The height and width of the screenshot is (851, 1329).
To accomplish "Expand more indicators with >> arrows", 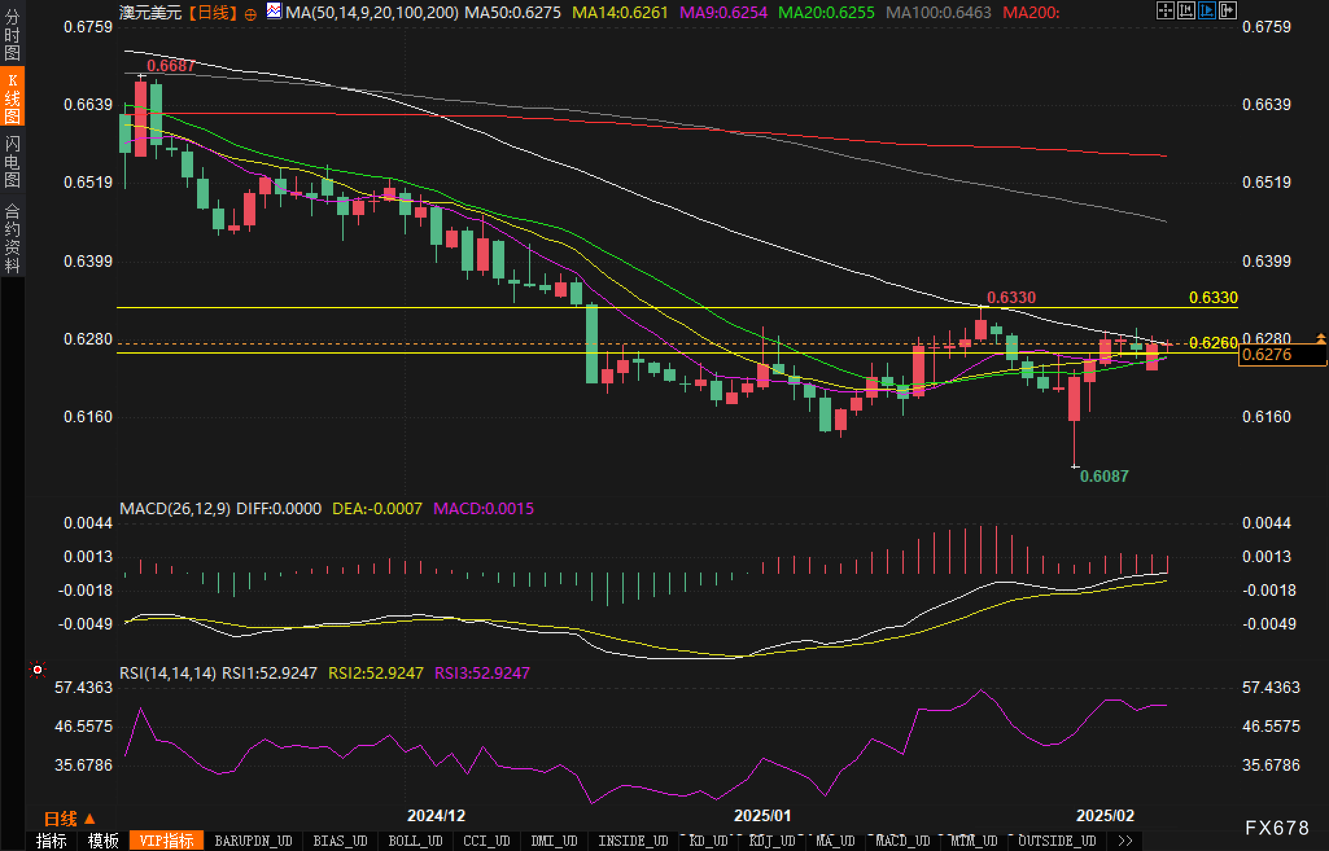I will tap(1125, 841).
